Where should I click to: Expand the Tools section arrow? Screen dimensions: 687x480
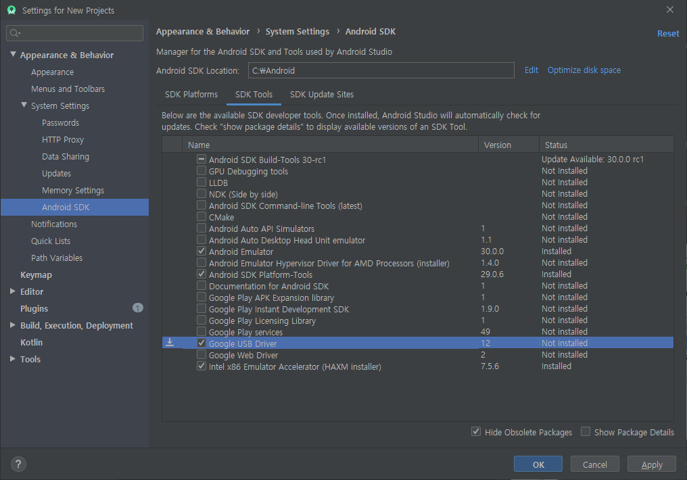tap(13, 359)
